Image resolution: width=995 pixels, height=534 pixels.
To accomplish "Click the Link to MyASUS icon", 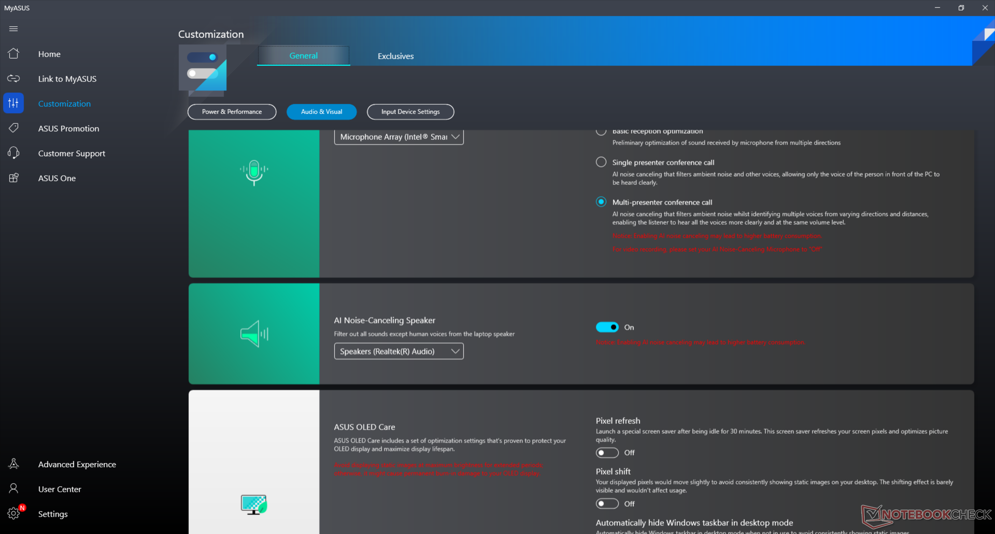I will click(13, 79).
